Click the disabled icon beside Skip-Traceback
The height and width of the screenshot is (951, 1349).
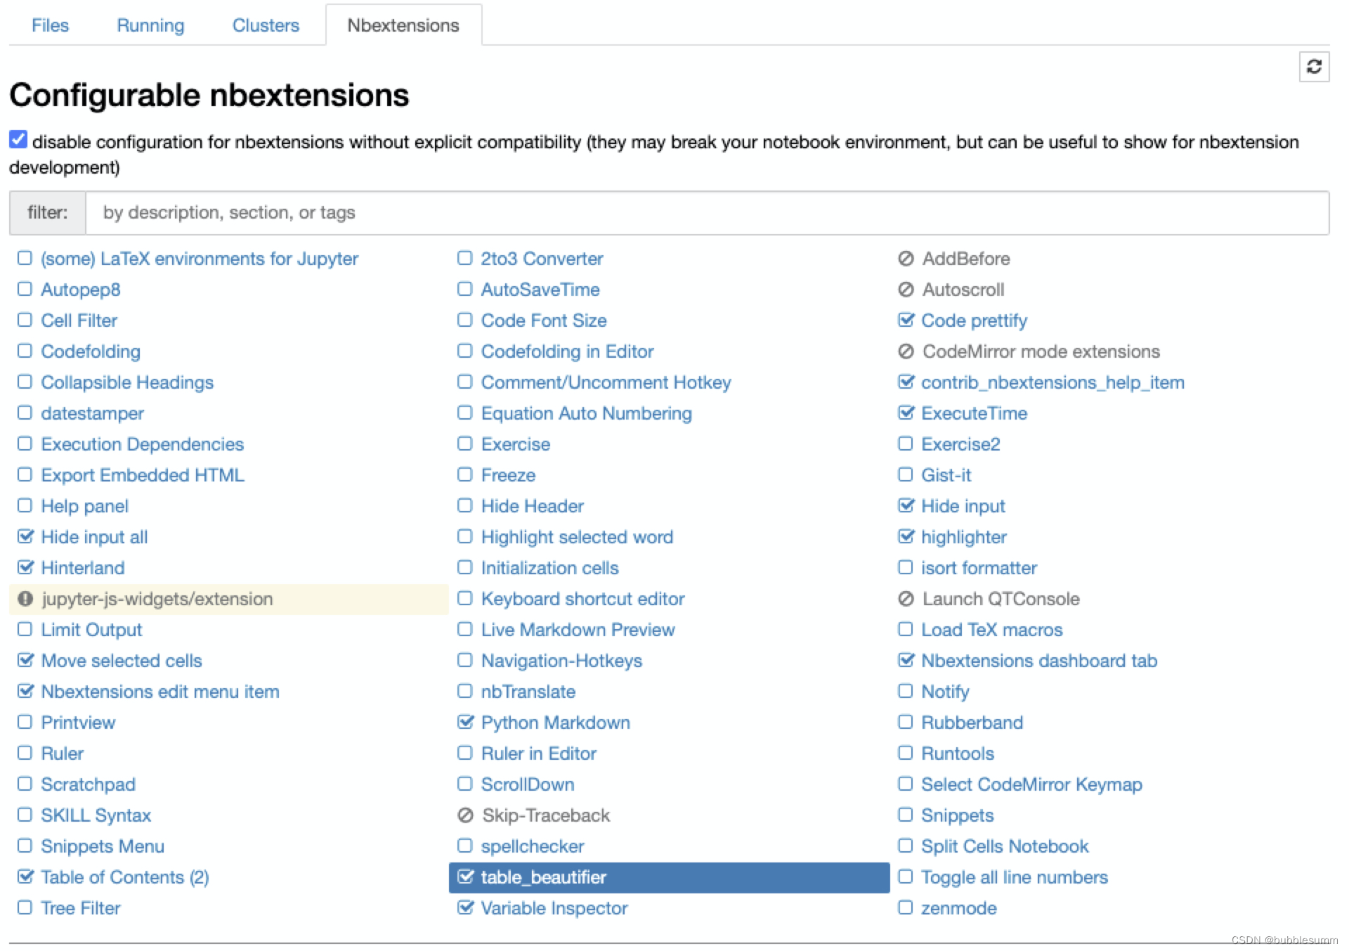click(x=465, y=815)
